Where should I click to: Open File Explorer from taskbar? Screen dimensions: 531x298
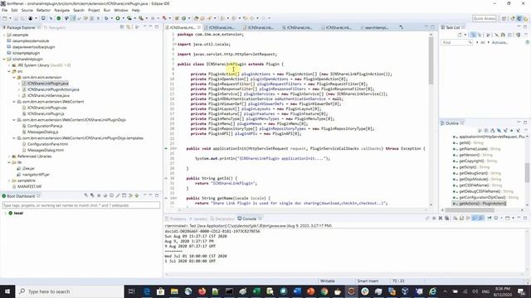click(174, 291)
